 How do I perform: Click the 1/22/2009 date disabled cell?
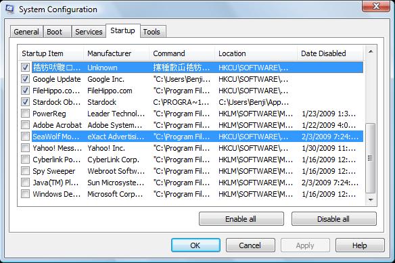coord(329,125)
